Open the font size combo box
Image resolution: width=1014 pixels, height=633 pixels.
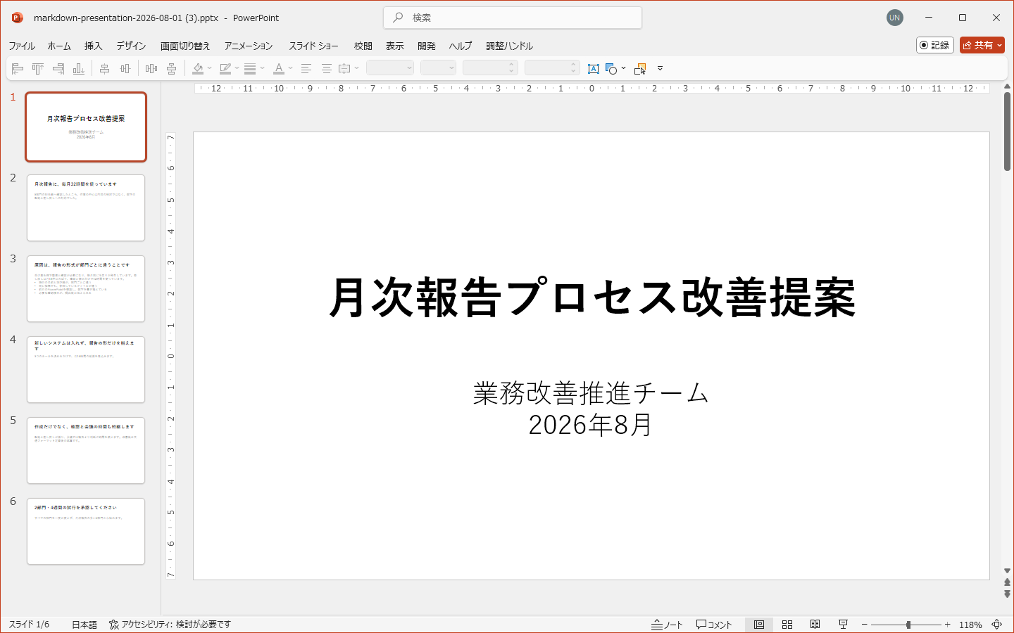[438, 68]
